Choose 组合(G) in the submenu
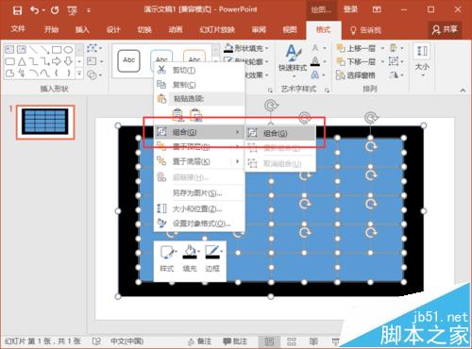 [x=280, y=133]
